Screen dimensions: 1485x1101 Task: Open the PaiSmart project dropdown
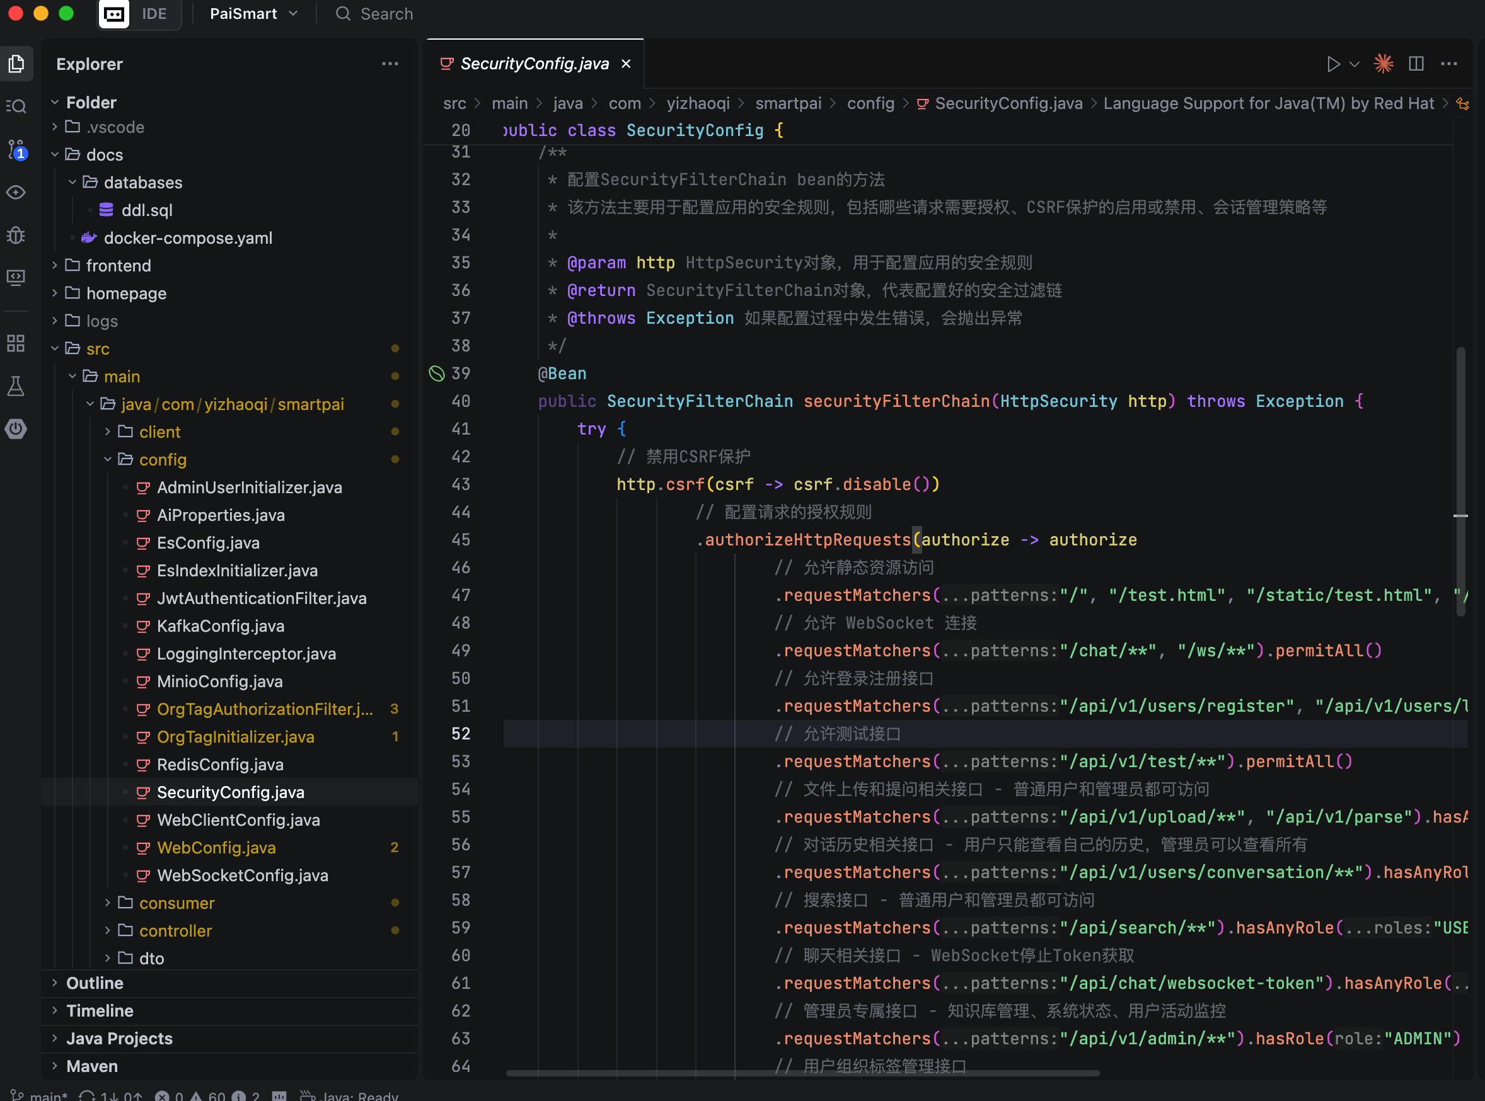click(x=253, y=14)
